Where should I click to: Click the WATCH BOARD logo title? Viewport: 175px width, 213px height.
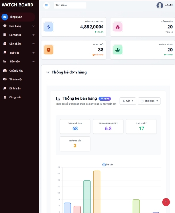click(17, 5)
